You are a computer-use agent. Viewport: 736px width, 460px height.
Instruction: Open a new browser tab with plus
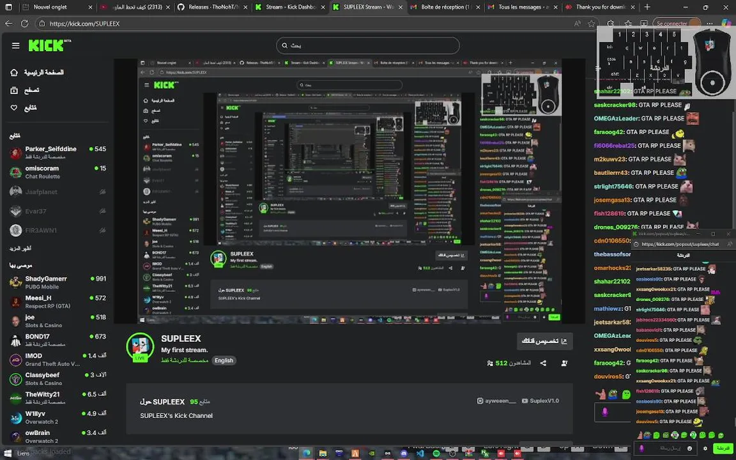point(647,7)
